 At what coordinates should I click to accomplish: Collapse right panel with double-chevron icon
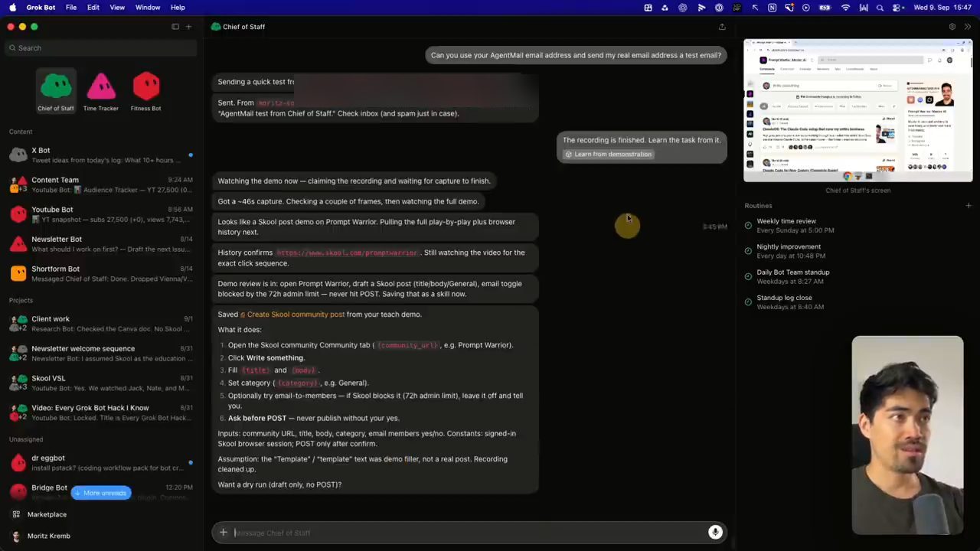click(x=968, y=27)
